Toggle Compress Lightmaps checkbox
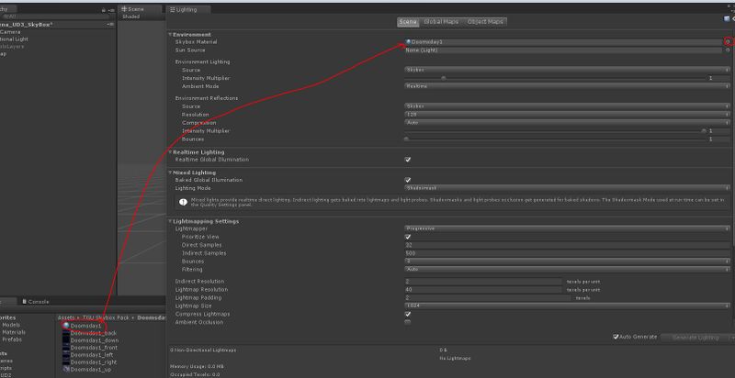The image size is (735, 378). pos(408,314)
